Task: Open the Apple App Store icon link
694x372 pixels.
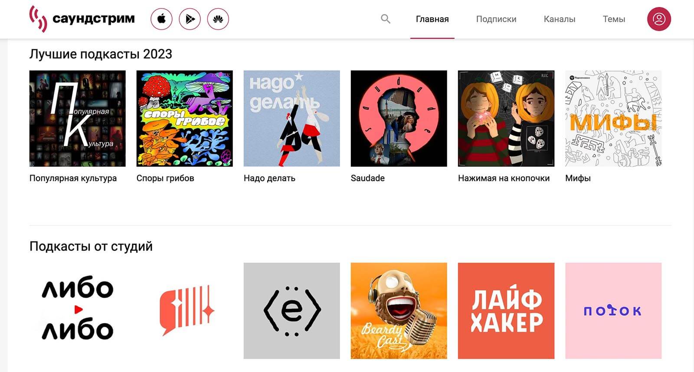Action: pos(161,19)
